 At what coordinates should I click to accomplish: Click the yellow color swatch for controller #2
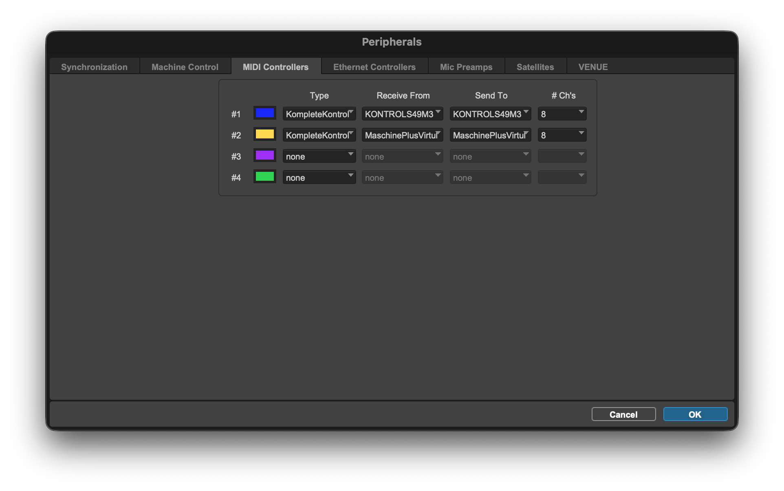pos(264,134)
